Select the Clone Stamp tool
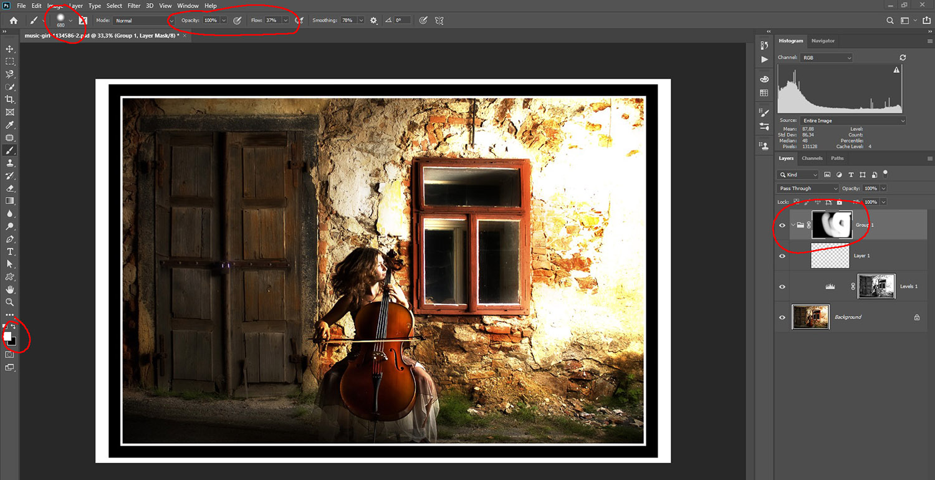Image resolution: width=935 pixels, height=480 pixels. [9, 163]
